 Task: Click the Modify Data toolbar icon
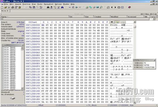[x=41, y=7]
